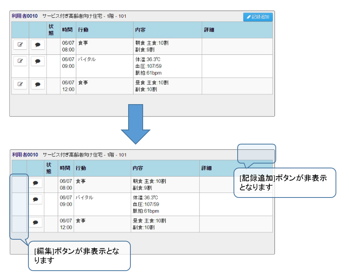Select the 行動 column header in upper table
349x277 pixels.
83,30
